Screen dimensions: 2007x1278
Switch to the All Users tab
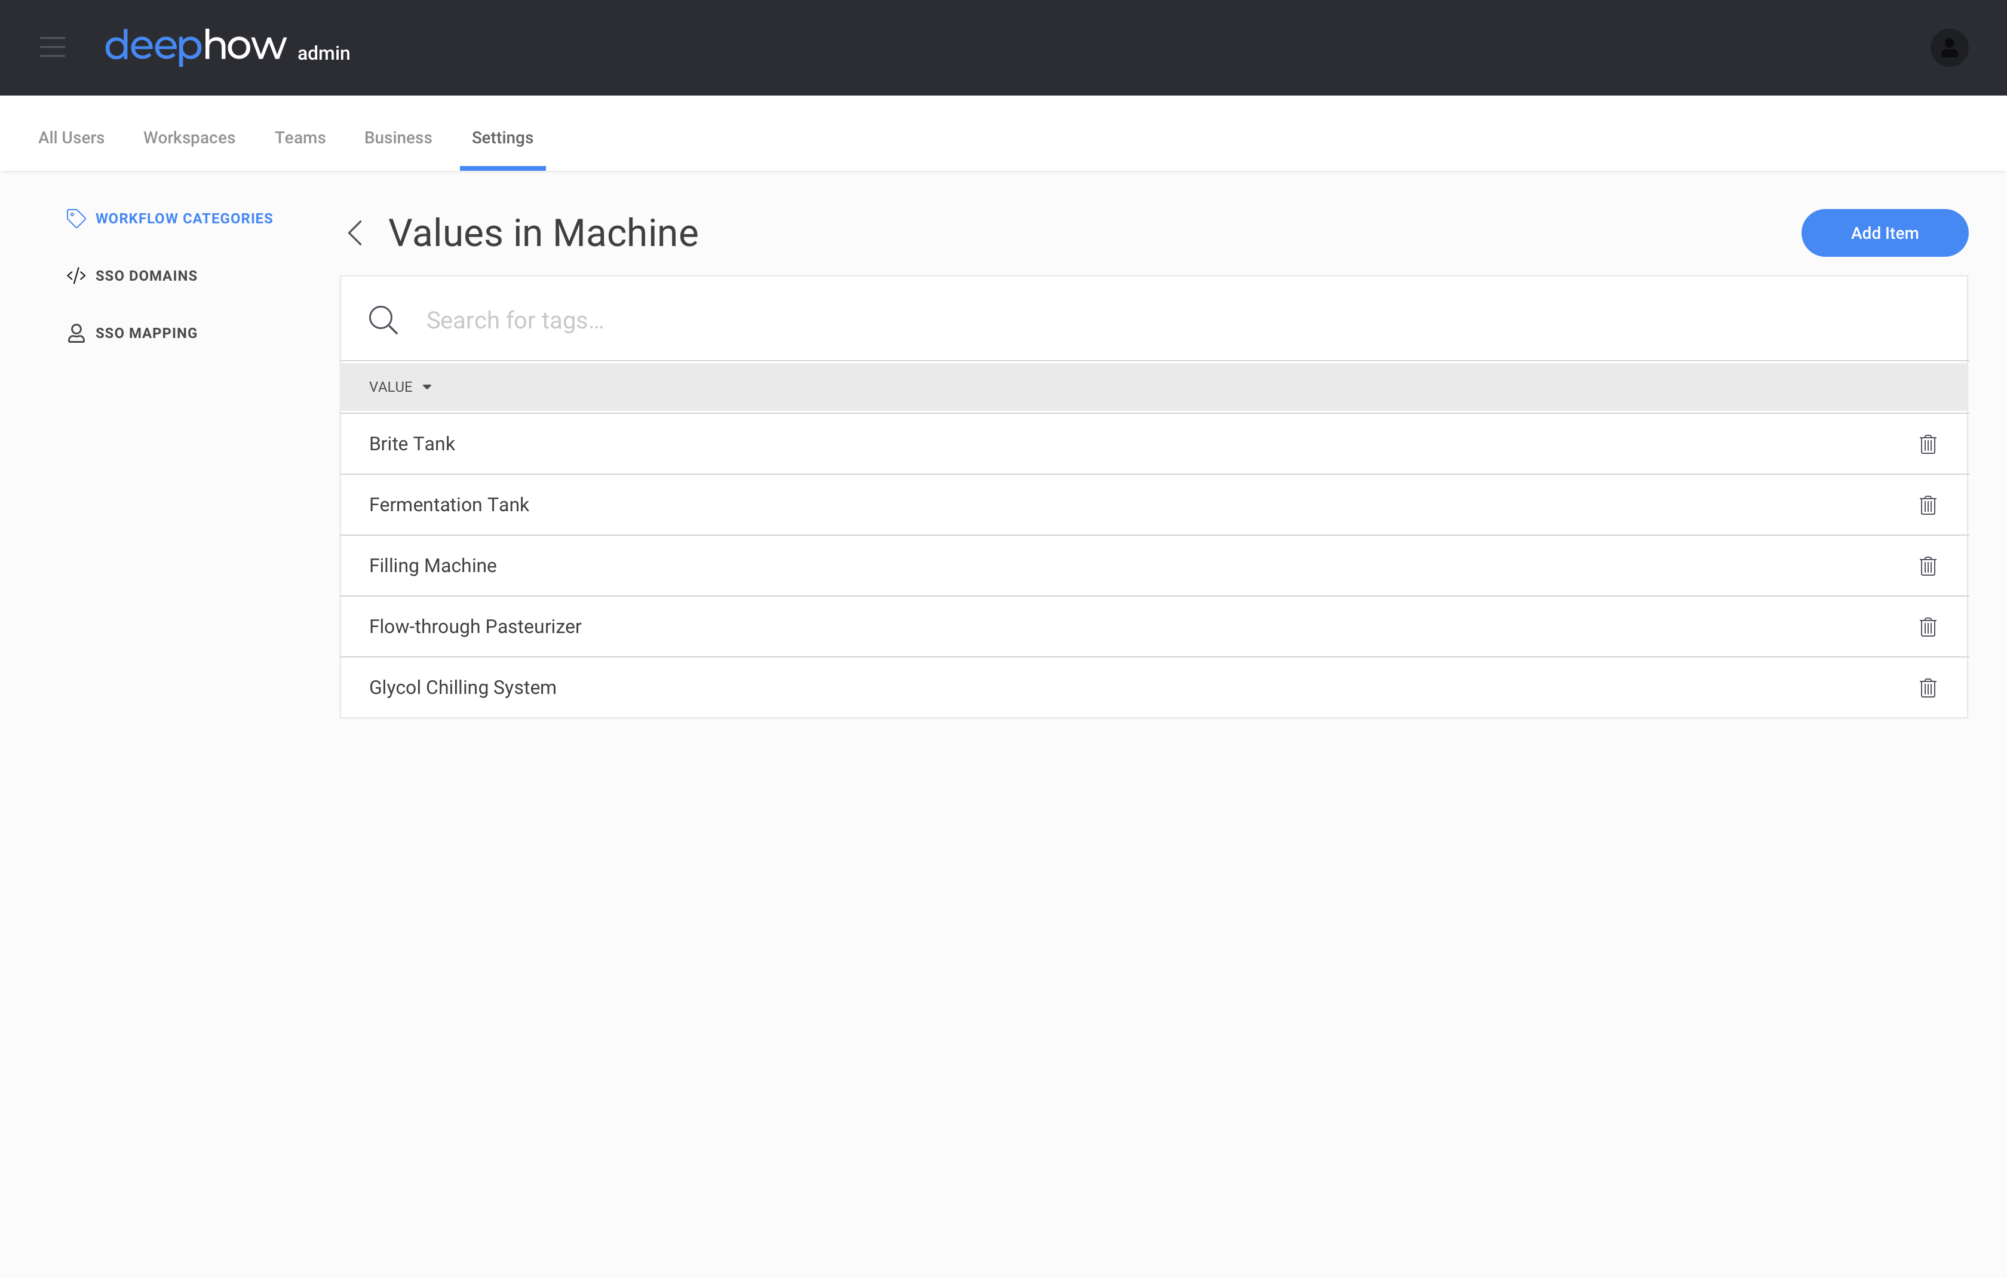(x=72, y=137)
